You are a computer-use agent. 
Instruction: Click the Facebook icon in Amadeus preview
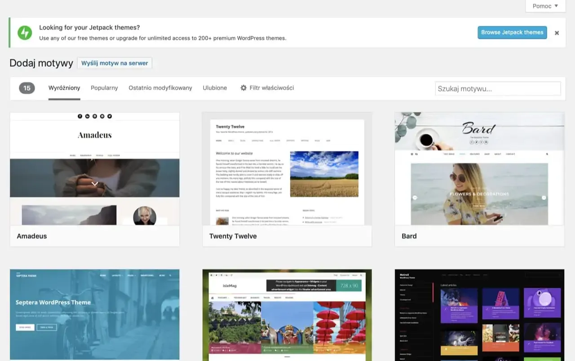click(x=80, y=116)
